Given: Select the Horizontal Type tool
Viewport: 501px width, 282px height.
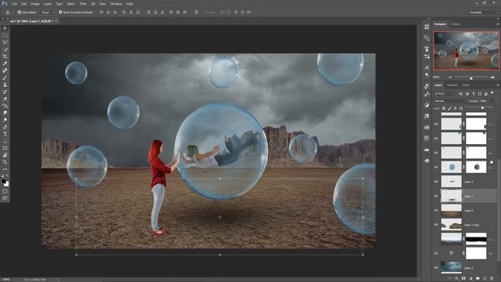Looking at the screenshot, I should click(x=5, y=134).
